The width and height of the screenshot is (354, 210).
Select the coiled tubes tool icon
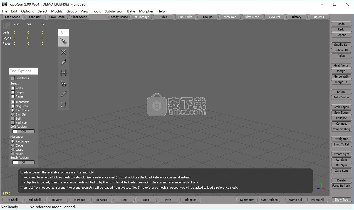63,83
